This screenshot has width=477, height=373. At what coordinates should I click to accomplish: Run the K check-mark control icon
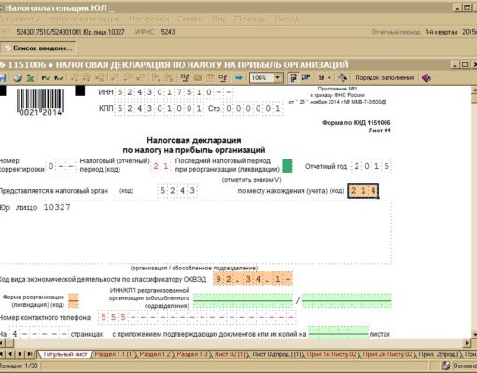click(x=59, y=77)
